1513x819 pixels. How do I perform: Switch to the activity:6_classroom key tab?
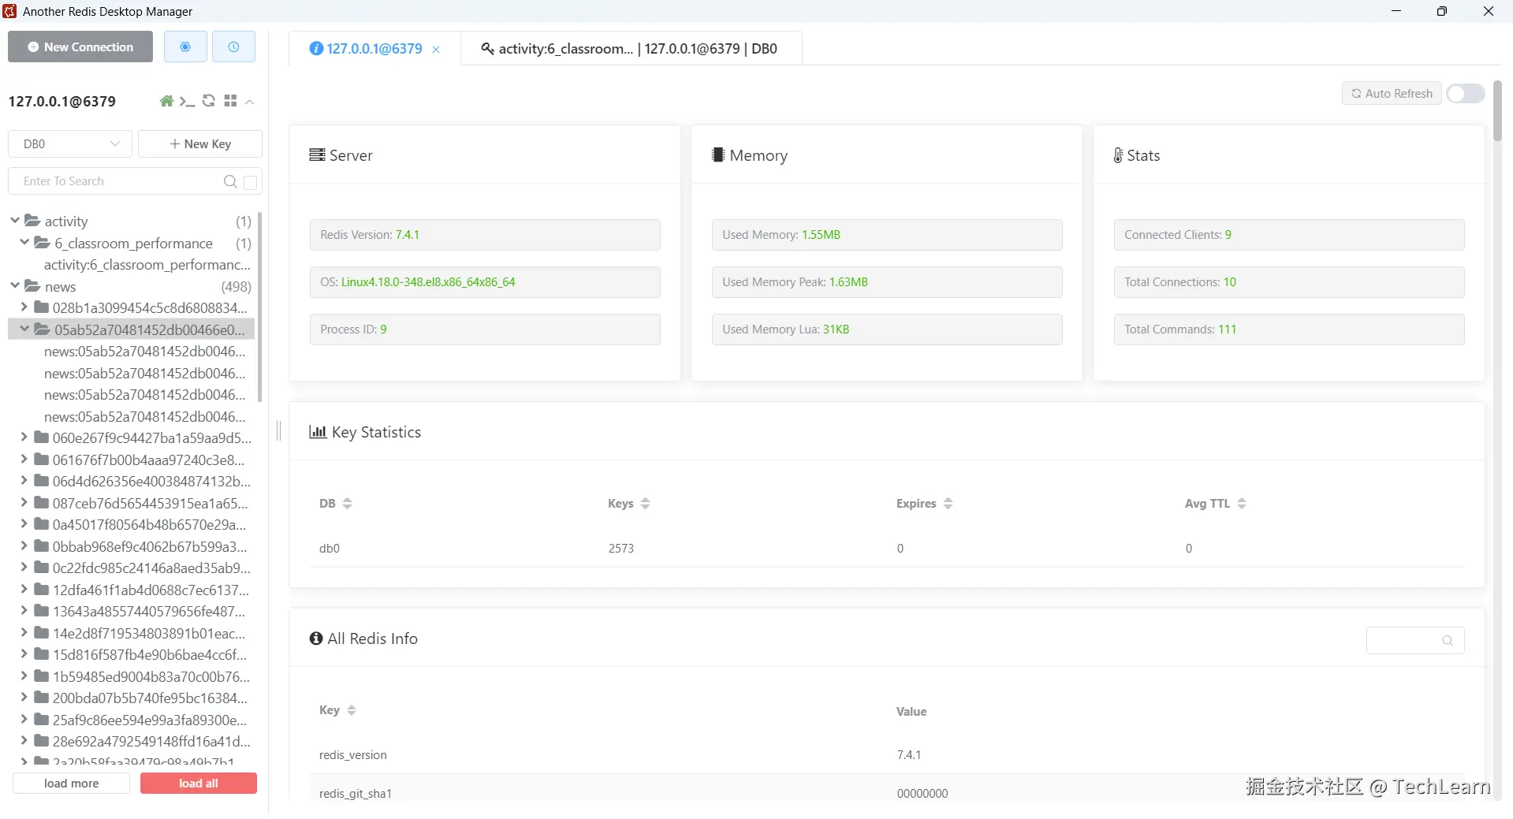click(x=631, y=49)
